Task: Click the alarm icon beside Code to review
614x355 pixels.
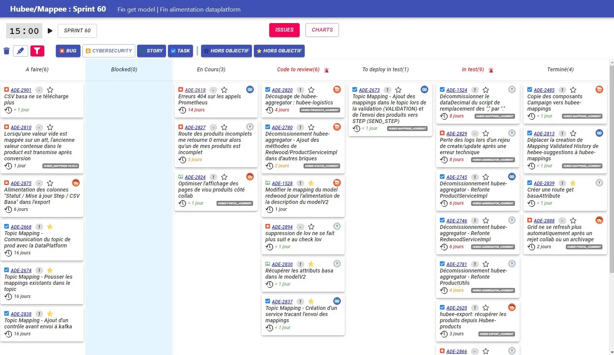Action: click(x=327, y=70)
